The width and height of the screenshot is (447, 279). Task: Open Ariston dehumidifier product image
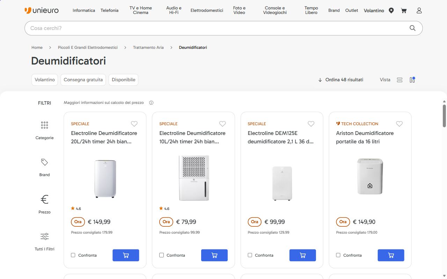(370, 176)
